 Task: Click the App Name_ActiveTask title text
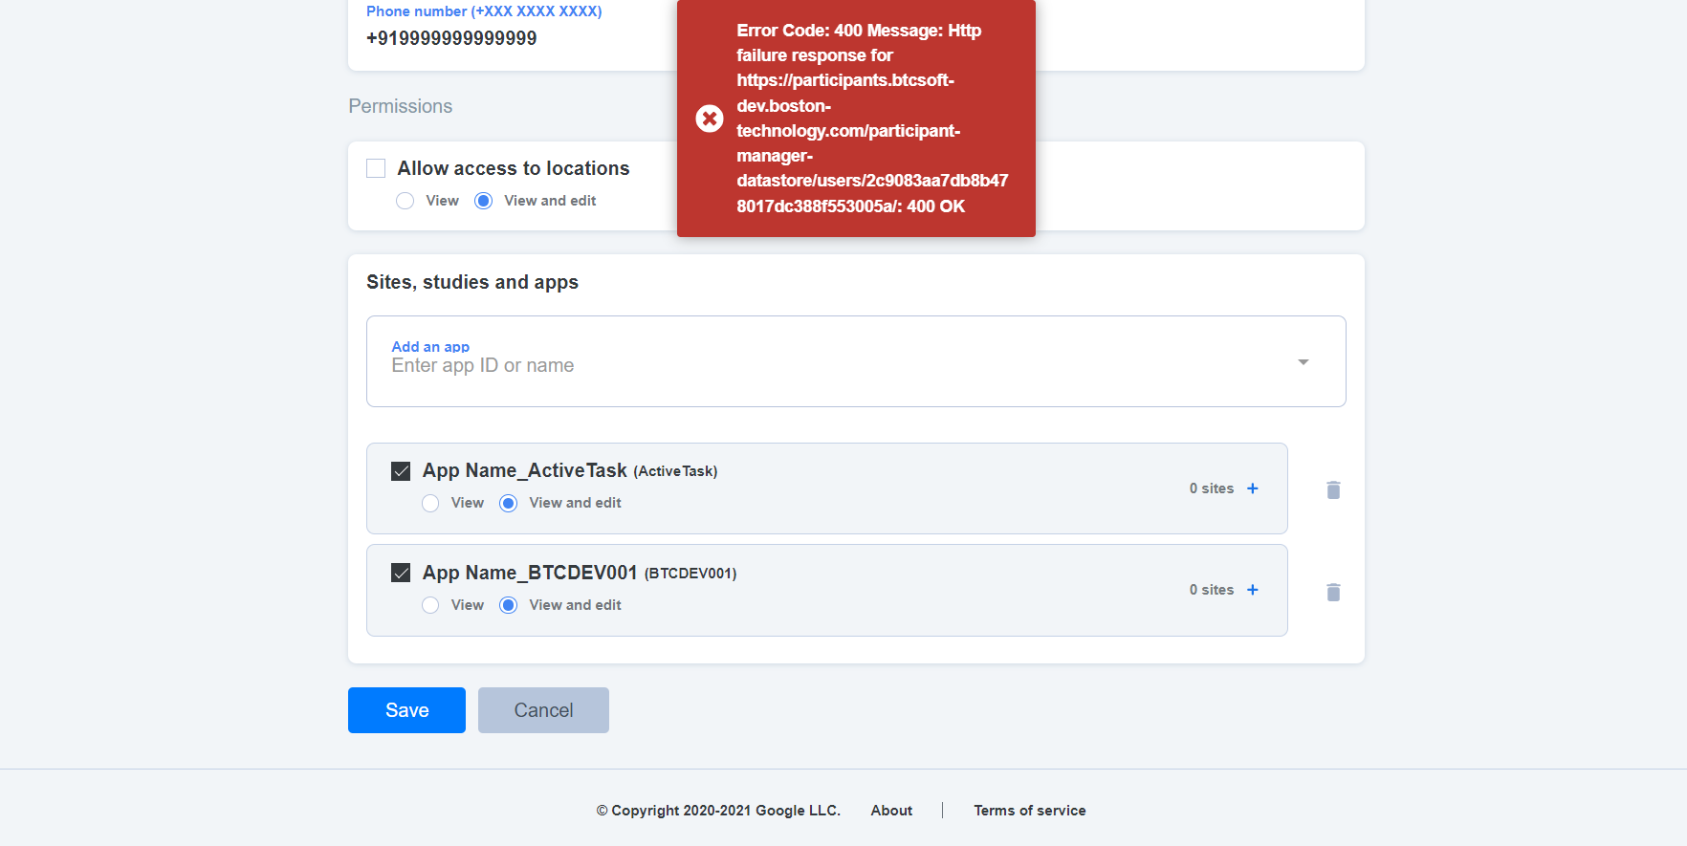(525, 470)
